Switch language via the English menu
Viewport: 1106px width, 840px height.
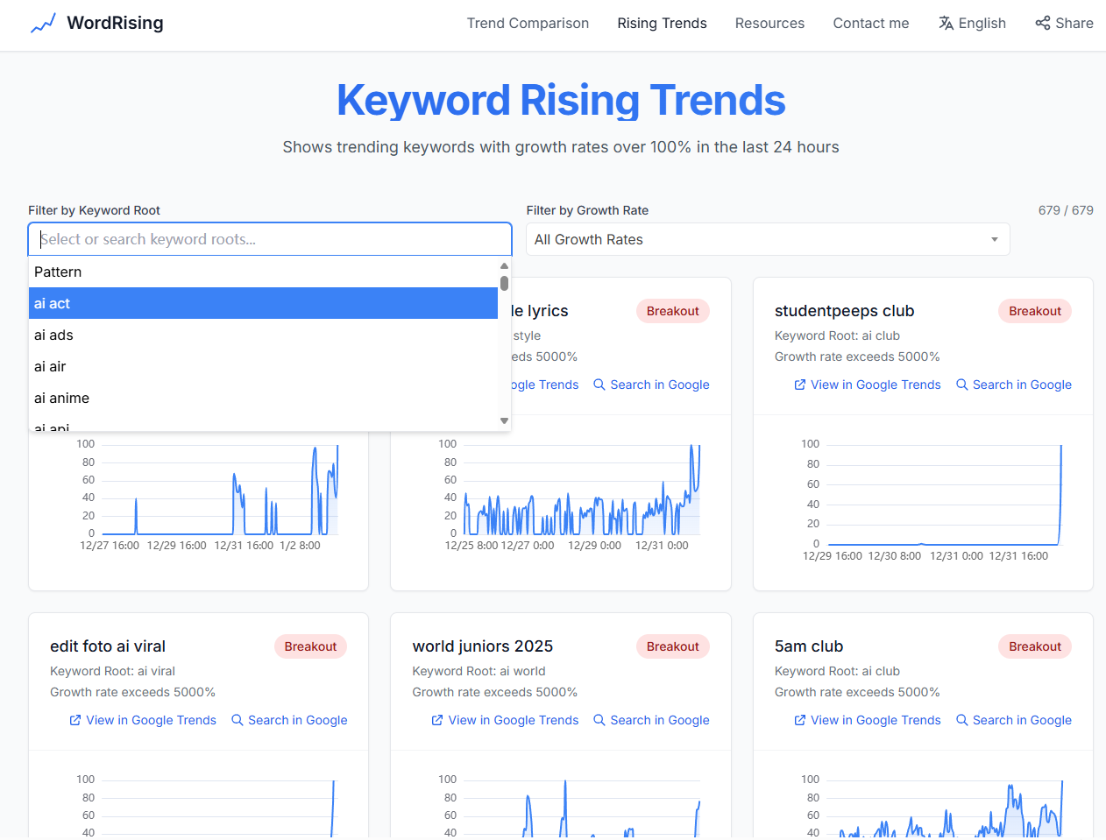coord(972,24)
